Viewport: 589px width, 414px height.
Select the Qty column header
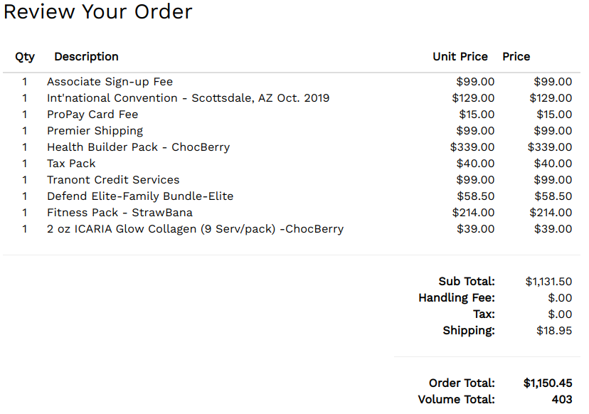25,57
